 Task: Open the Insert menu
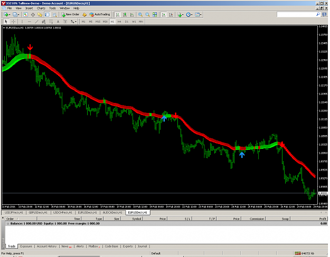[x=29, y=8]
